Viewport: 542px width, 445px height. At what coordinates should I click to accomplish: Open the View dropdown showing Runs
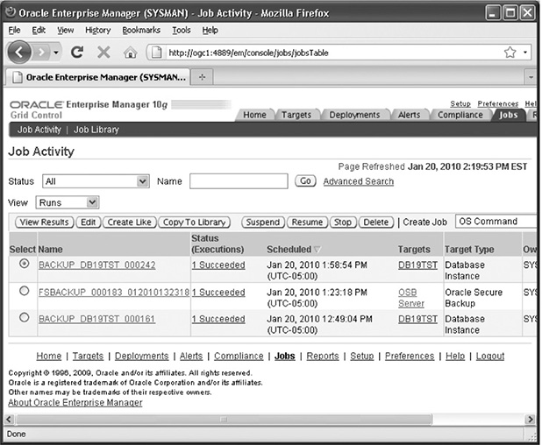pyautogui.click(x=68, y=202)
